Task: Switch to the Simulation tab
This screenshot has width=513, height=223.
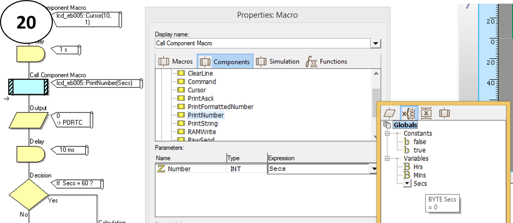Action: point(278,61)
